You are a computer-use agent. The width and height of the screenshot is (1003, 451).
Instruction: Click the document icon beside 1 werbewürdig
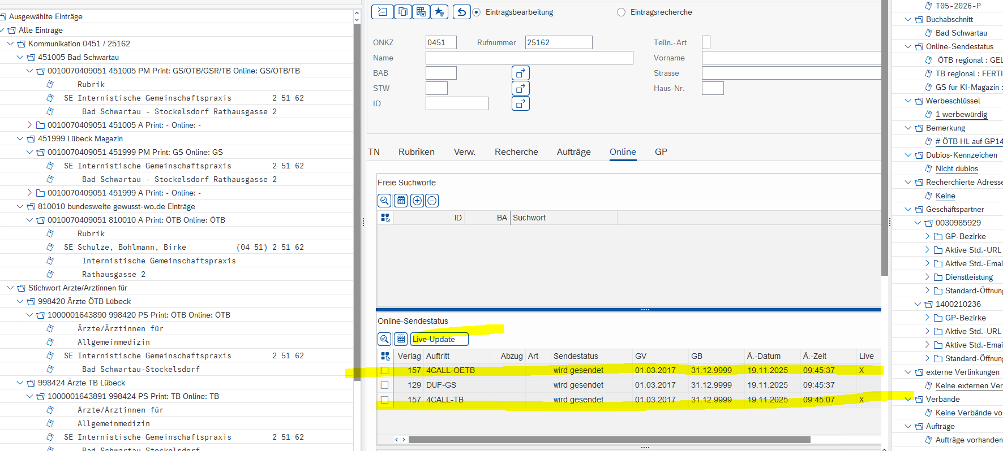point(928,114)
